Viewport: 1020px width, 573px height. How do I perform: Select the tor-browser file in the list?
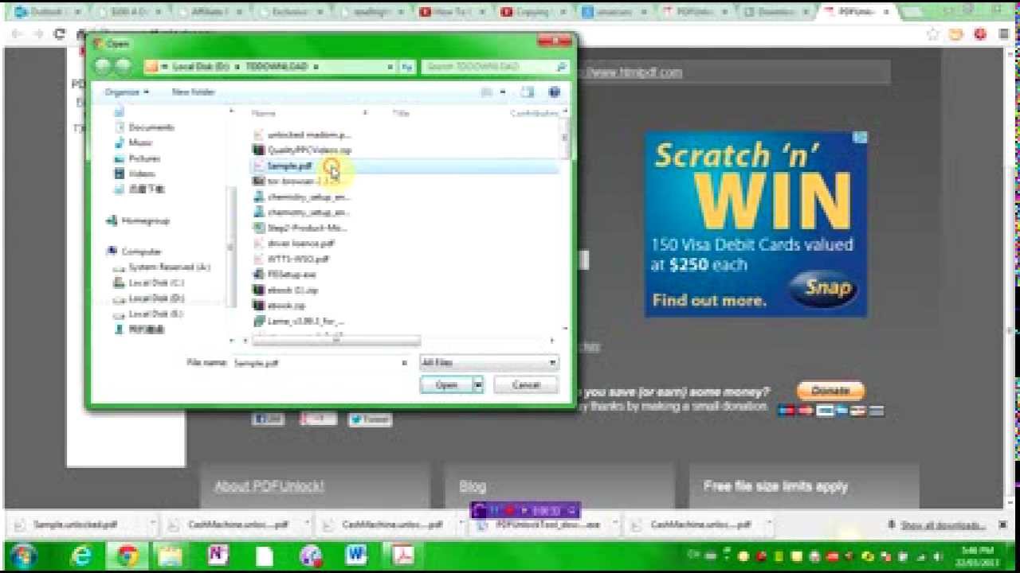tap(301, 181)
